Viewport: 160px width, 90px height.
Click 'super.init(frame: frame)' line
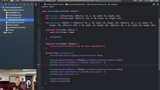pos(62,32)
